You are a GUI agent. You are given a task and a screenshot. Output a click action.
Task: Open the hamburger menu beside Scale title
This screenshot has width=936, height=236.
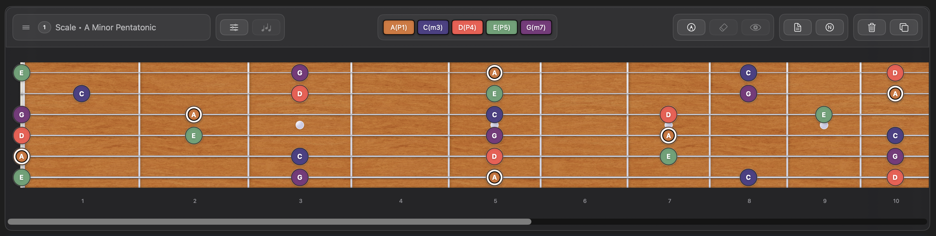[x=26, y=28]
